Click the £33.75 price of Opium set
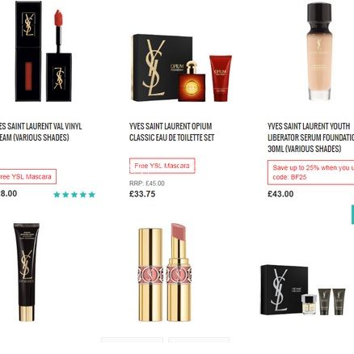The width and height of the screenshot is (354, 354). 142,194
